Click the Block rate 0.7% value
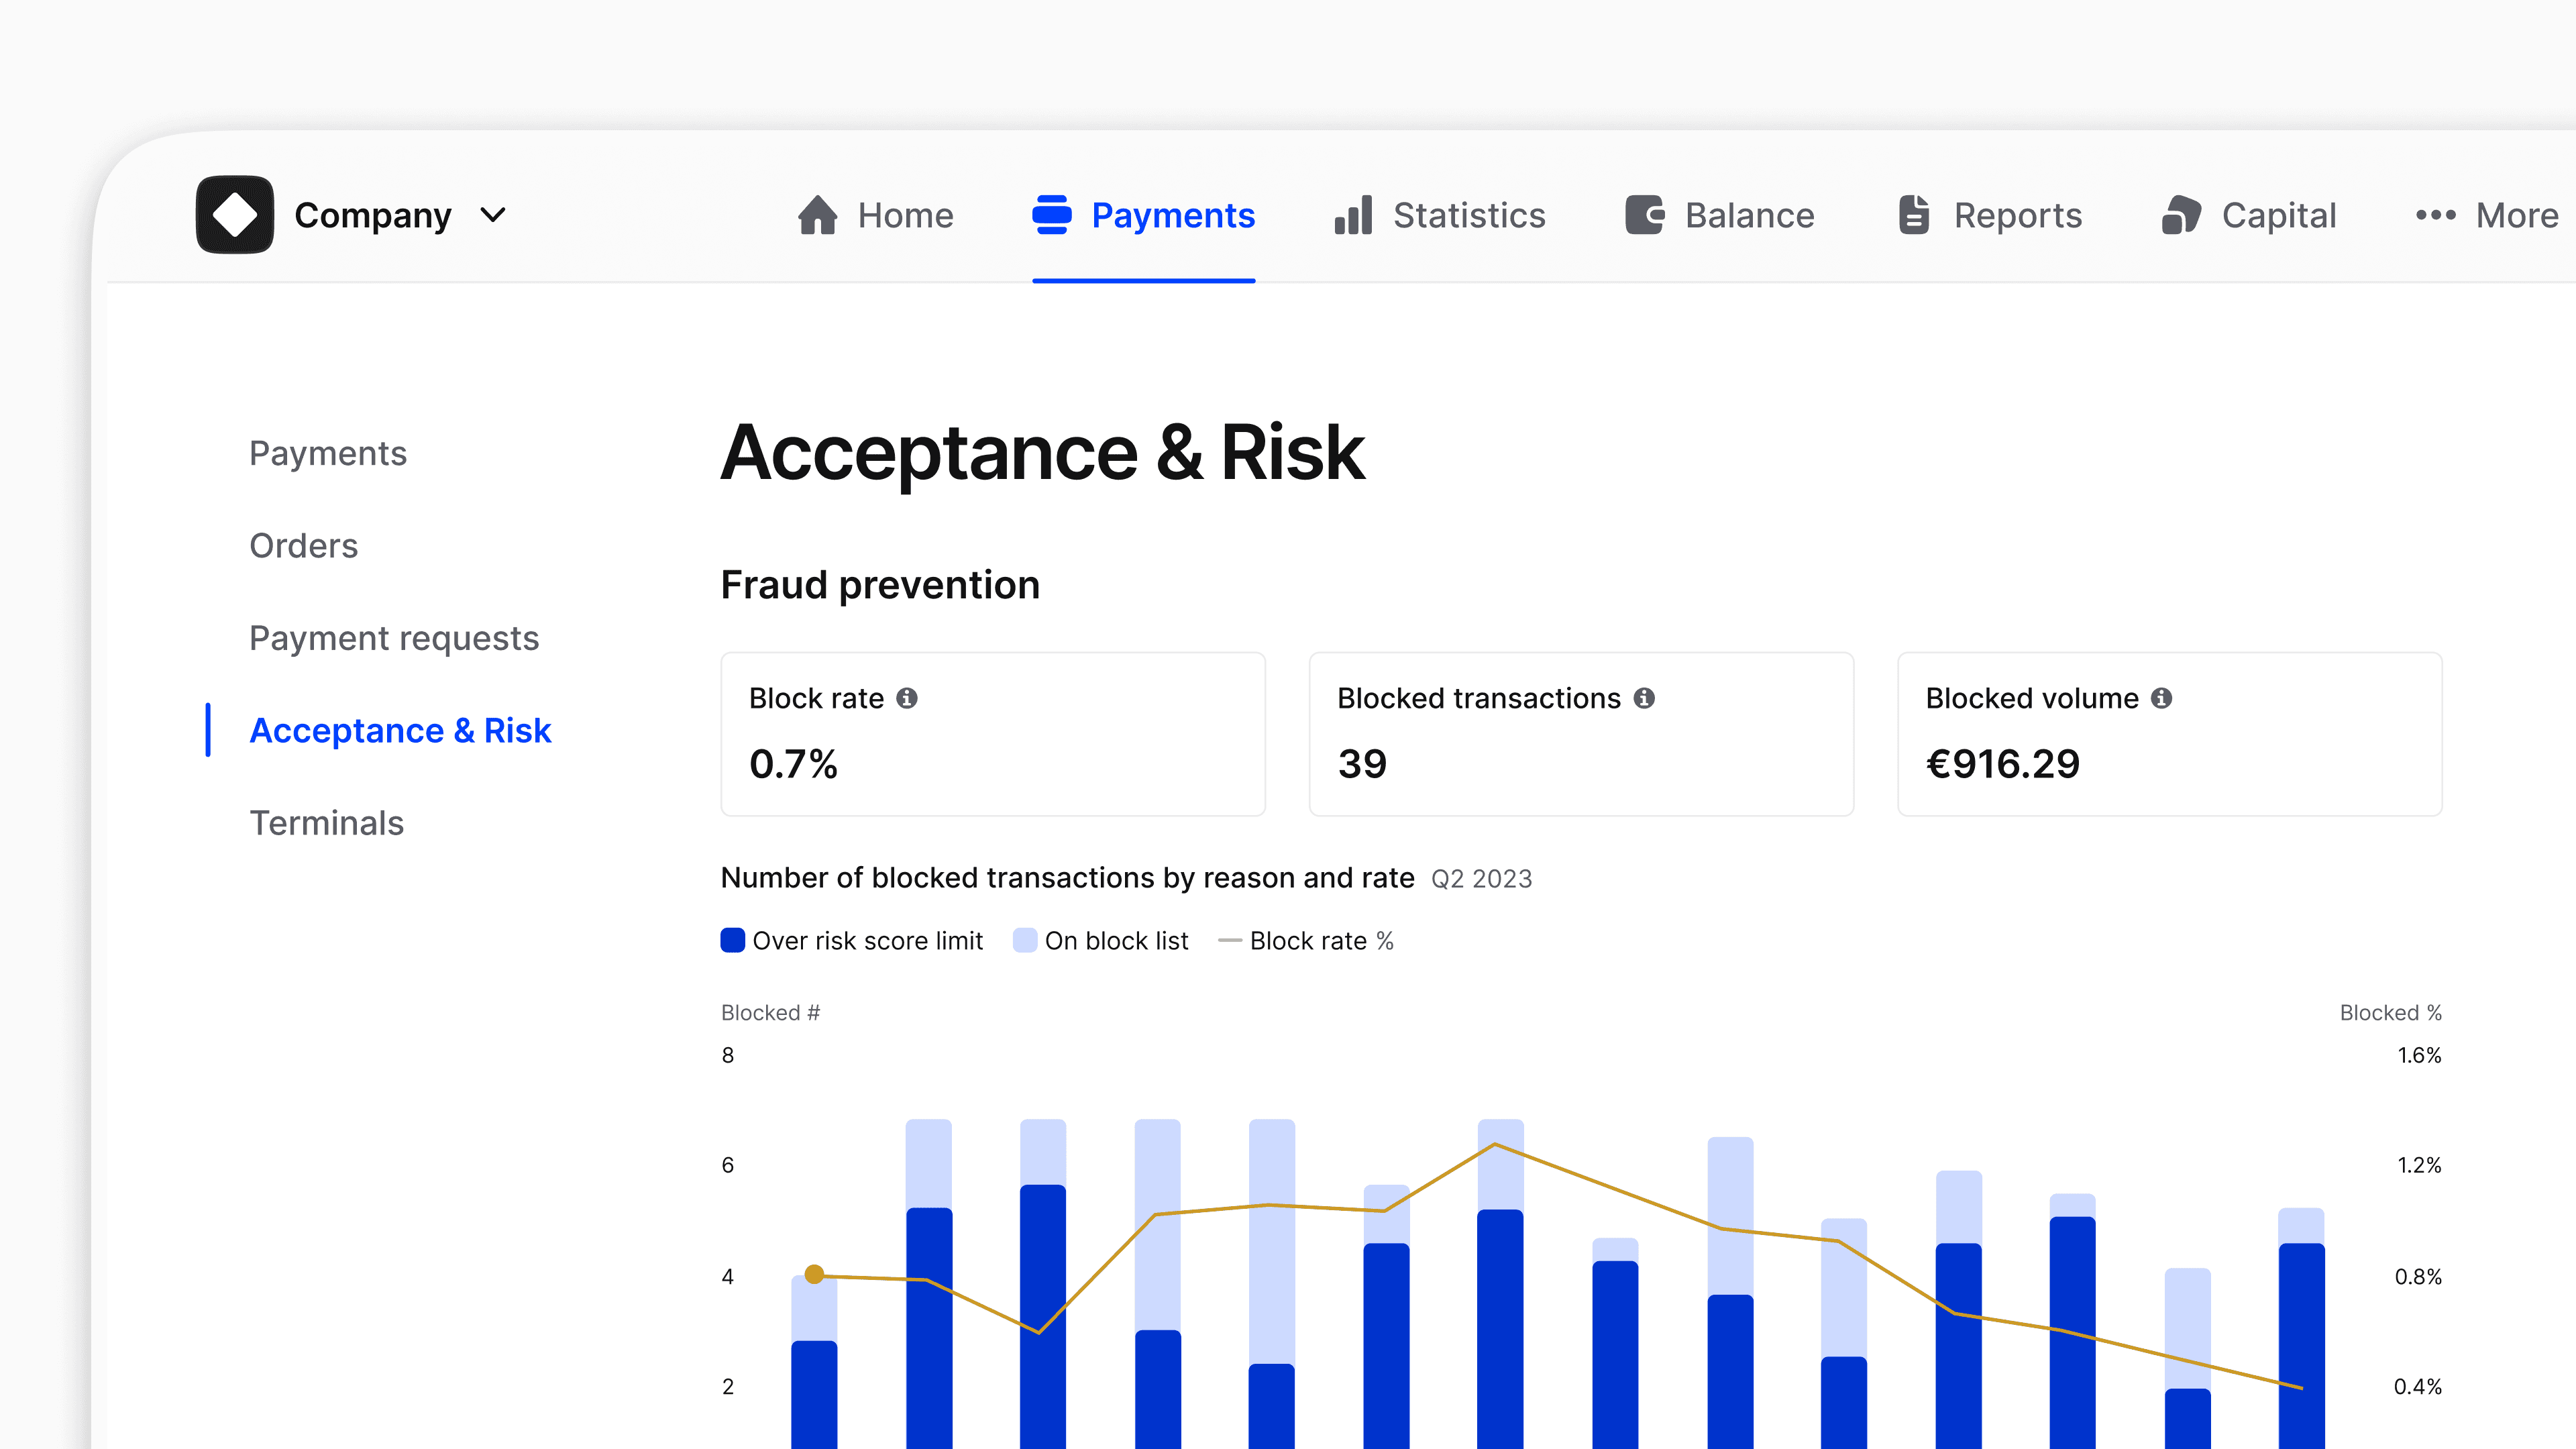Image resolution: width=2576 pixels, height=1449 pixels. (793, 764)
